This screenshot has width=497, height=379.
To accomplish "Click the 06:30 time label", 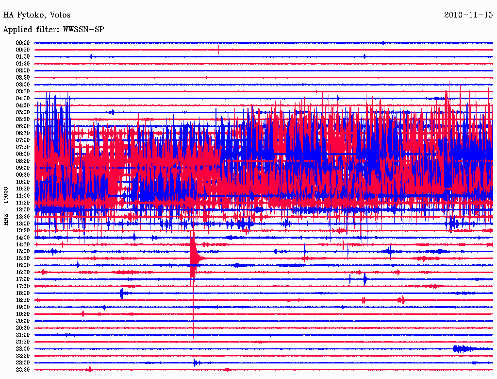I will click(x=23, y=133).
